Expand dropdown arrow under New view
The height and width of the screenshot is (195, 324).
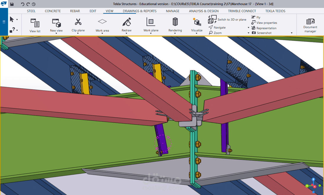click(56, 33)
